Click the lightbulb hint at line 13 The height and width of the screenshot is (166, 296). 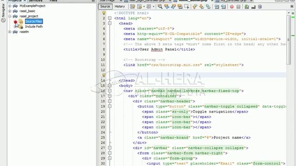[104, 75]
